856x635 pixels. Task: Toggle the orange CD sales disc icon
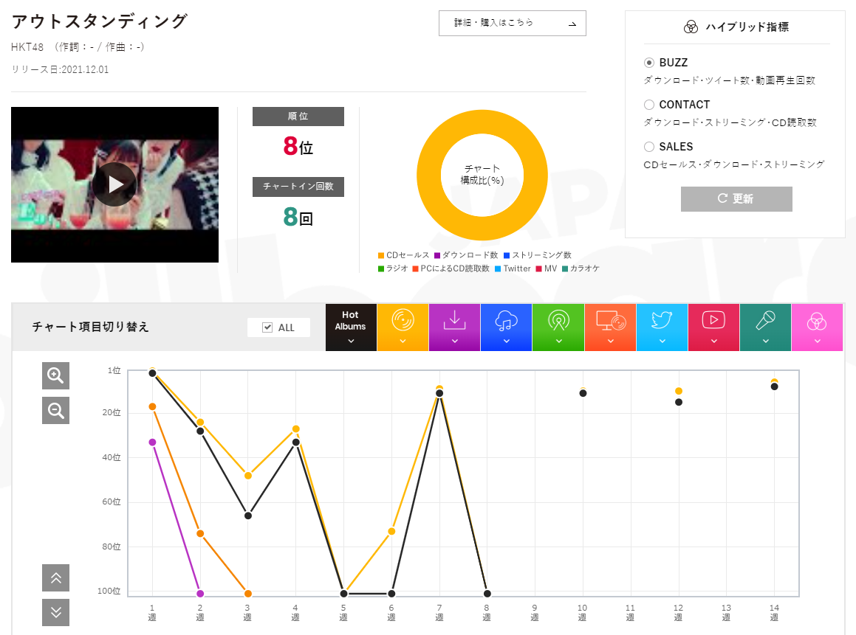(x=403, y=327)
